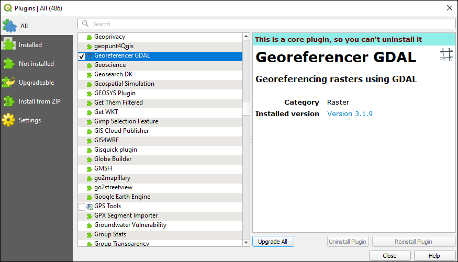Click the Geospatial Simulation puzzle icon
Screen dimensions: 458x262
pos(90,84)
